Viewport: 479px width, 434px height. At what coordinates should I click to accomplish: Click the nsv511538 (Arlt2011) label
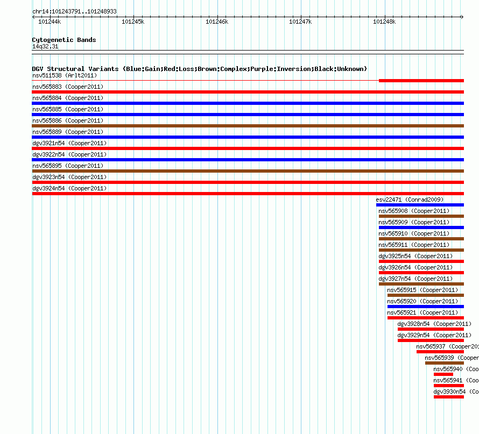coord(65,75)
